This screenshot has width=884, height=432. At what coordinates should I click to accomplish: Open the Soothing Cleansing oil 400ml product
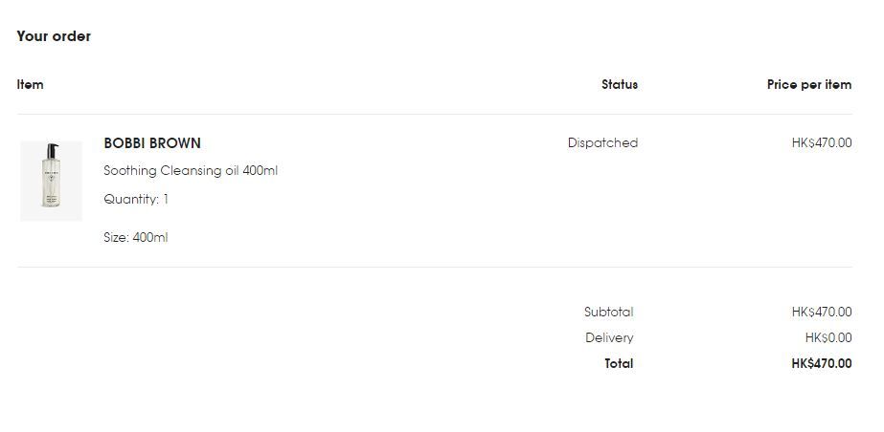tap(191, 171)
